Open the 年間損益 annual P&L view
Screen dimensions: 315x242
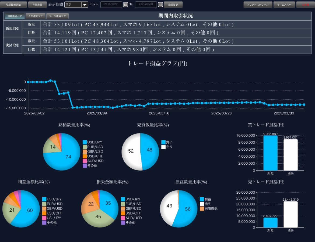point(37,5)
